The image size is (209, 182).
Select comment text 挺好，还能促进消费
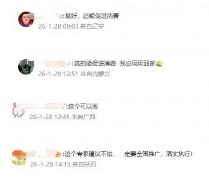pos(92,16)
